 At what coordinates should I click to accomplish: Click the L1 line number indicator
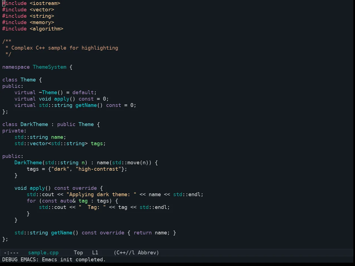pos(95,253)
